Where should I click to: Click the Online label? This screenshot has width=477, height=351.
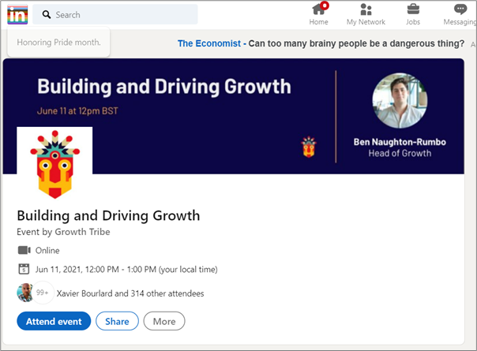tap(47, 250)
